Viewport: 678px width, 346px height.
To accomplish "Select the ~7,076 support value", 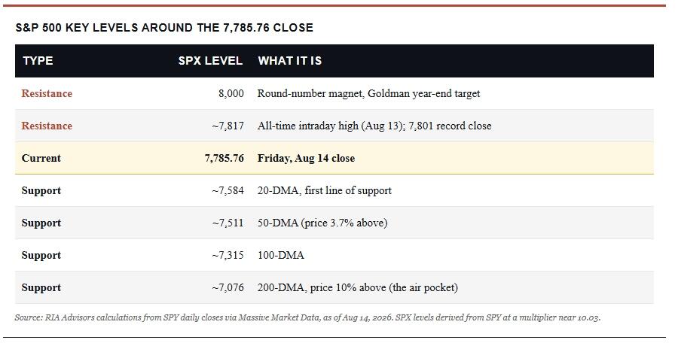I will coord(228,287).
